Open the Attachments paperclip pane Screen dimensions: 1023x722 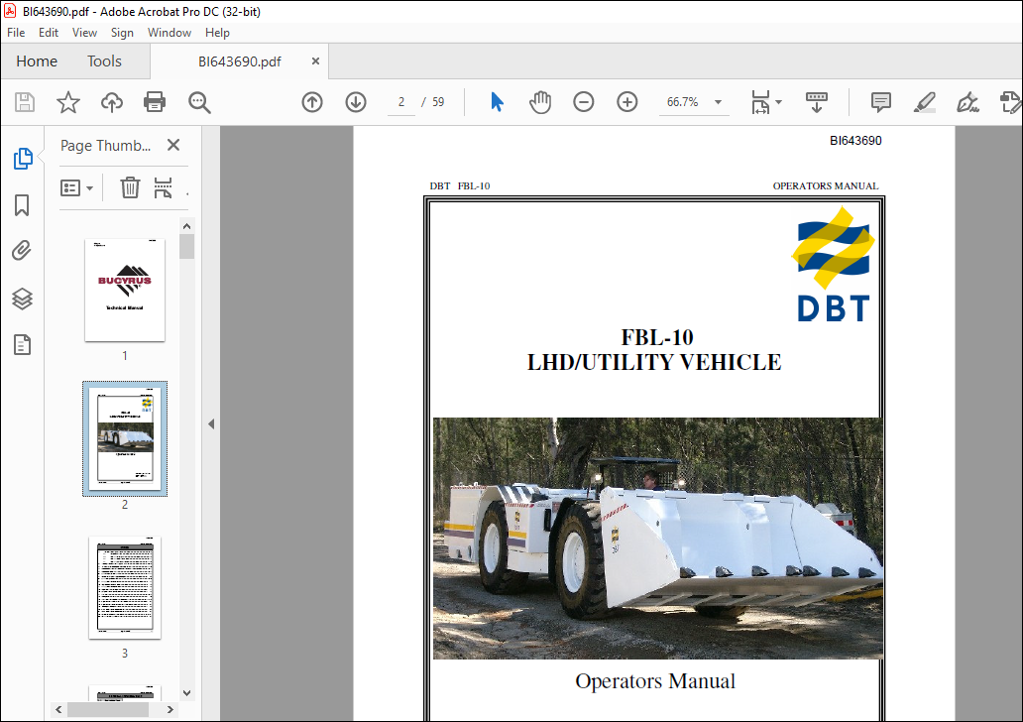tap(22, 251)
